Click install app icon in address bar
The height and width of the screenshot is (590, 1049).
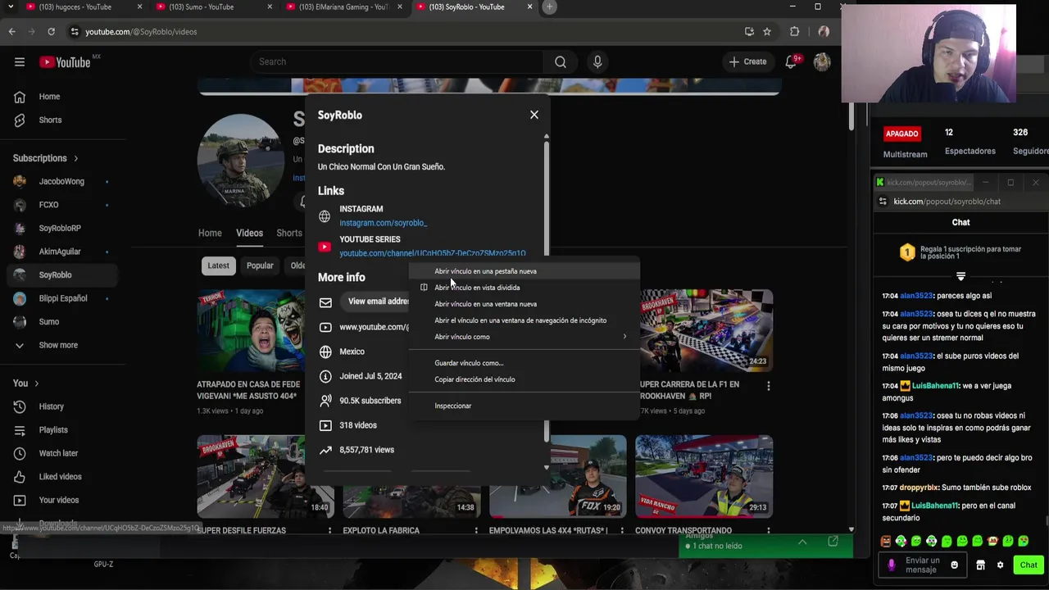pos(749,31)
